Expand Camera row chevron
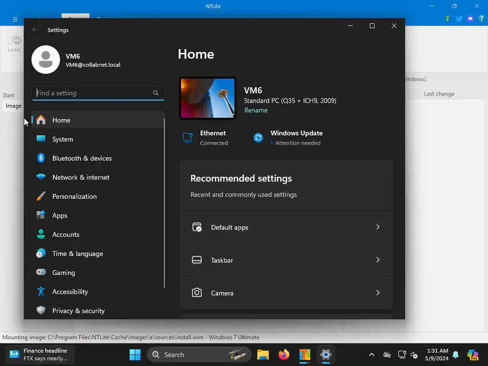488x366 pixels. click(x=377, y=293)
